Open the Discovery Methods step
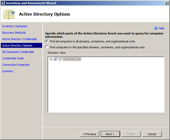 point(14,33)
